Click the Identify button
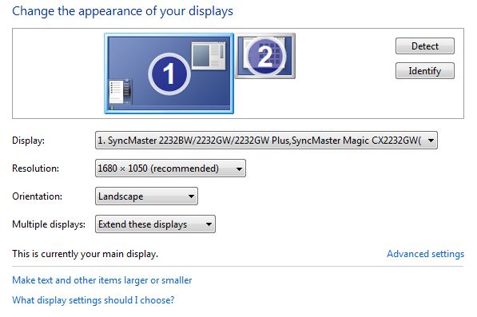 coord(425,71)
